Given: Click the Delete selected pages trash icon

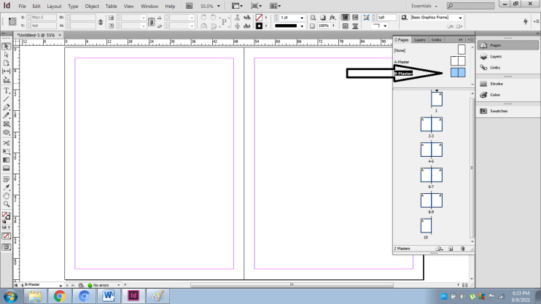Looking at the screenshot, I should click(463, 249).
